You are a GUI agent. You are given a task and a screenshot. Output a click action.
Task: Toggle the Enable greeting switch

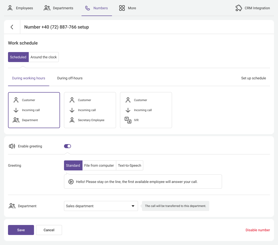pos(67,146)
